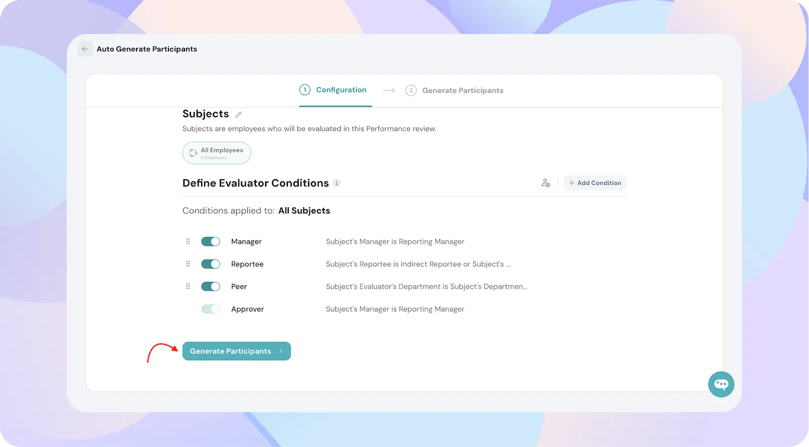Go to Generate Participants step two
This screenshot has width=809, height=447.
point(455,90)
